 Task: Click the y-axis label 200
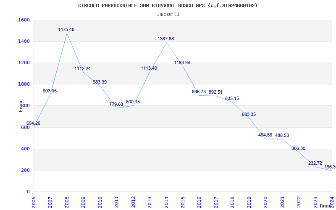pos(25,171)
